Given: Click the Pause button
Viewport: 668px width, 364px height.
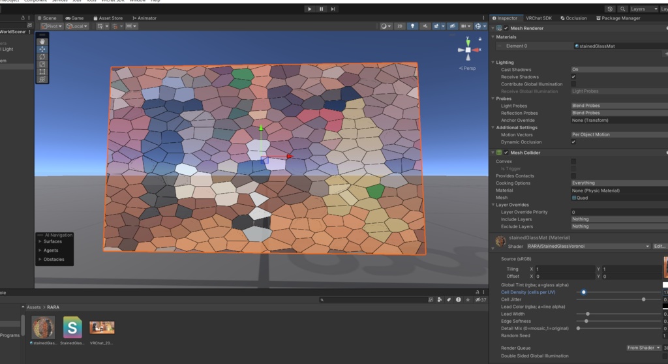Looking at the screenshot, I should 321,9.
